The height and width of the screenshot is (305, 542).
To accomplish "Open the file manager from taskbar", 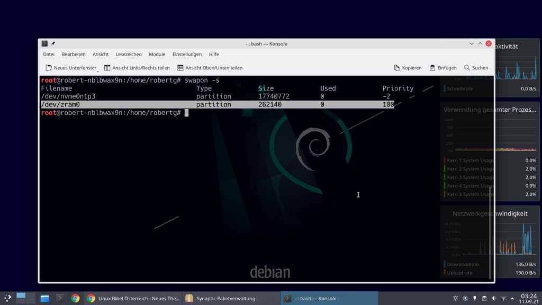I will click(45, 298).
